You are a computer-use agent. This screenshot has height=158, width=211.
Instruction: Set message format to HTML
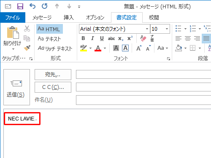click(x=49, y=29)
